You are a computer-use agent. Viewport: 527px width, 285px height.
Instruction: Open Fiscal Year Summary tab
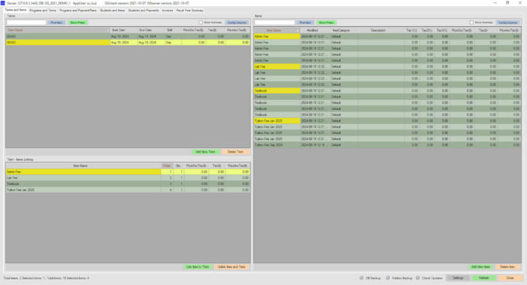190,10
